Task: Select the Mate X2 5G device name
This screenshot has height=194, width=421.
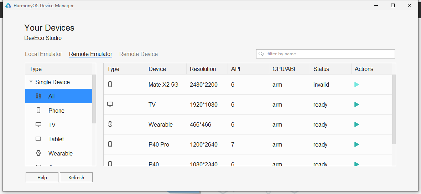Action: [163, 85]
